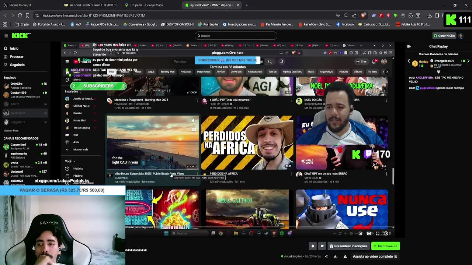This screenshot has width=472, height=265.
Task: Go to next top donor in the leaderboard
Action: [468, 61]
